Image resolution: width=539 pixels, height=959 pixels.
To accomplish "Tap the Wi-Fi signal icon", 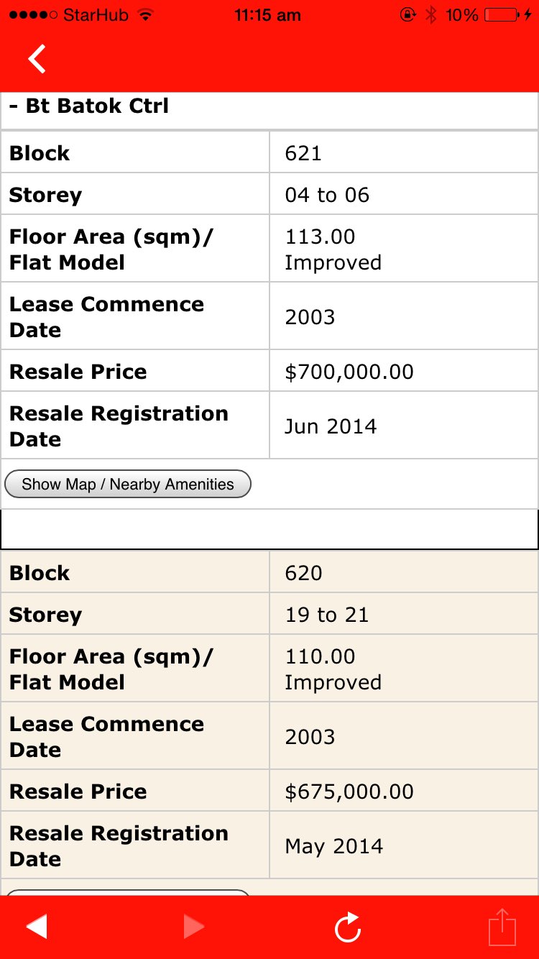I will pos(146,15).
